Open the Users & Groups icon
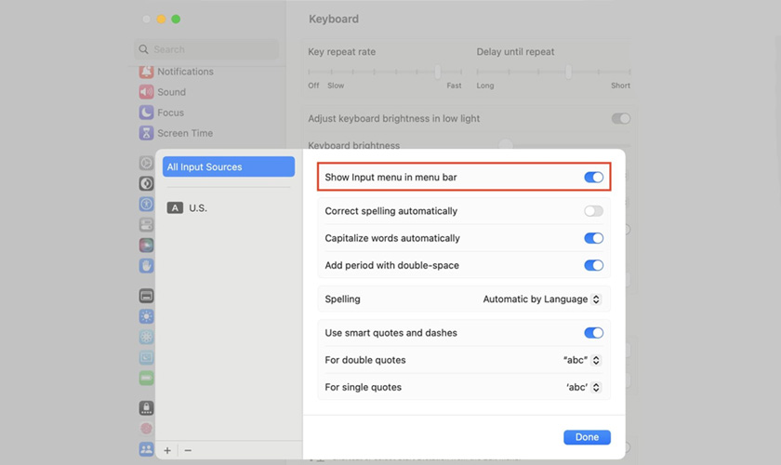This screenshot has height=465, width=781. [146, 449]
